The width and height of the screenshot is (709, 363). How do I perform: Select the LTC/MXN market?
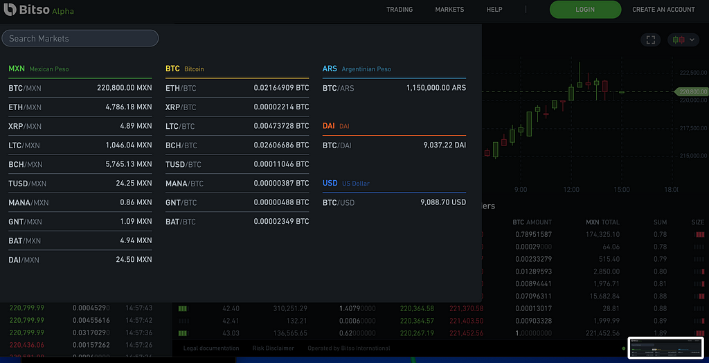pos(80,145)
